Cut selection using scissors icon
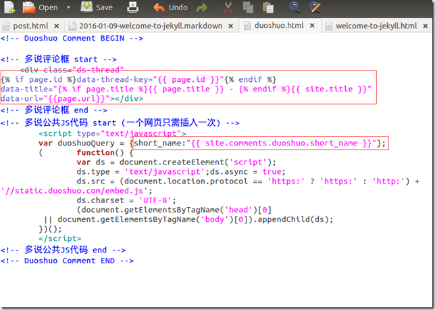 pos(228,7)
